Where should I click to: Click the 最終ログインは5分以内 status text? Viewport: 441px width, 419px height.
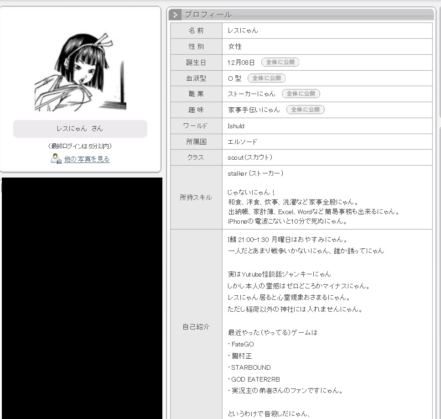coord(80,146)
